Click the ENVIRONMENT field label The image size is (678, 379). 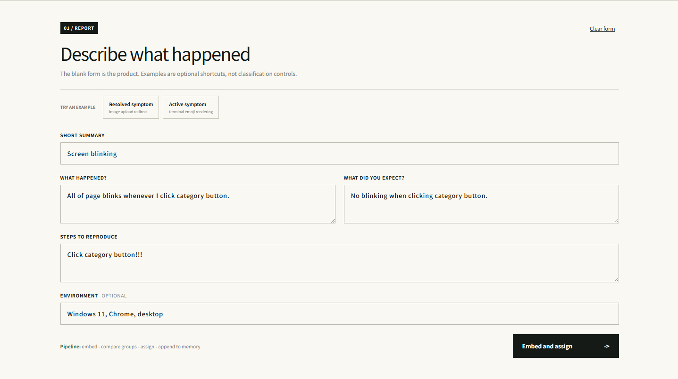79,296
